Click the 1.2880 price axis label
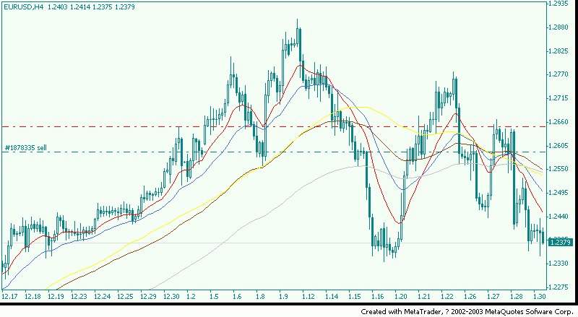Viewport: 578px width, 317px height. click(558, 27)
